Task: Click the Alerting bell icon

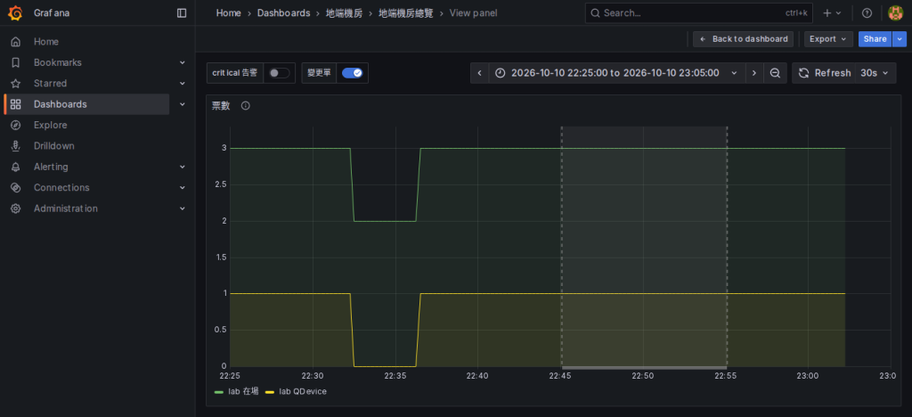Action: 16,167
